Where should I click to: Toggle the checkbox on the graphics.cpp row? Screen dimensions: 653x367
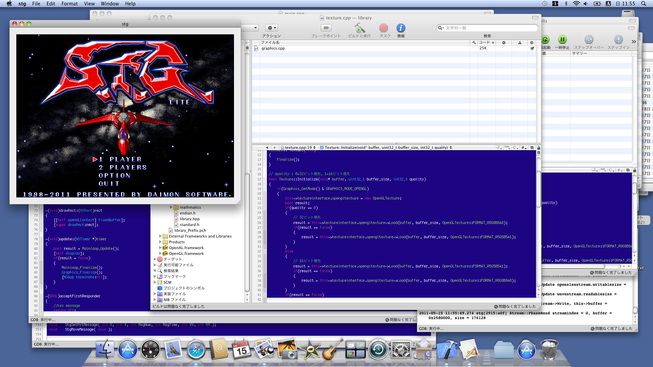532,48
